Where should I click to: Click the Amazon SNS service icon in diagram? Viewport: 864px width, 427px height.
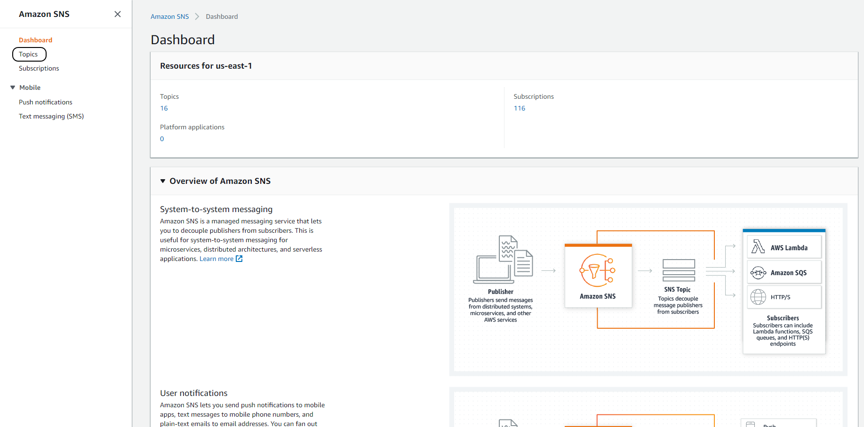click(598, 270)
